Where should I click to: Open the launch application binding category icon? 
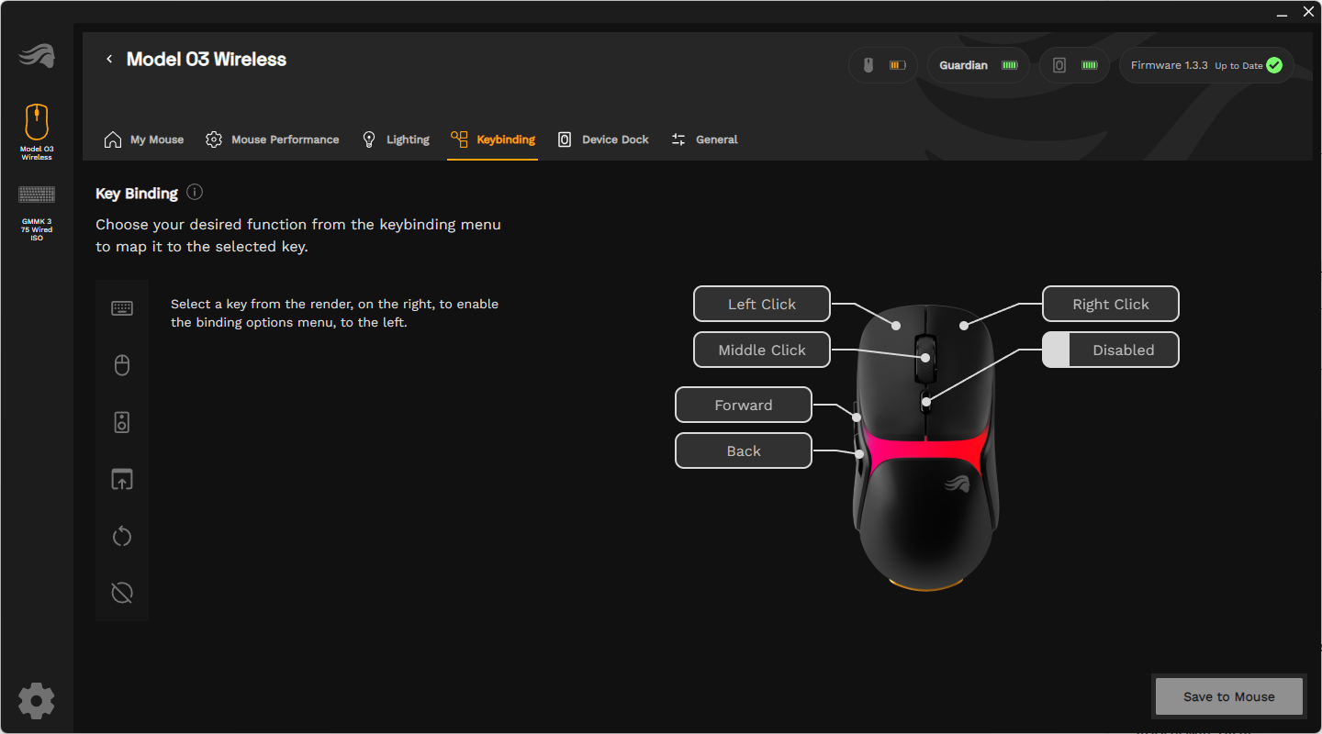[122, 479]
